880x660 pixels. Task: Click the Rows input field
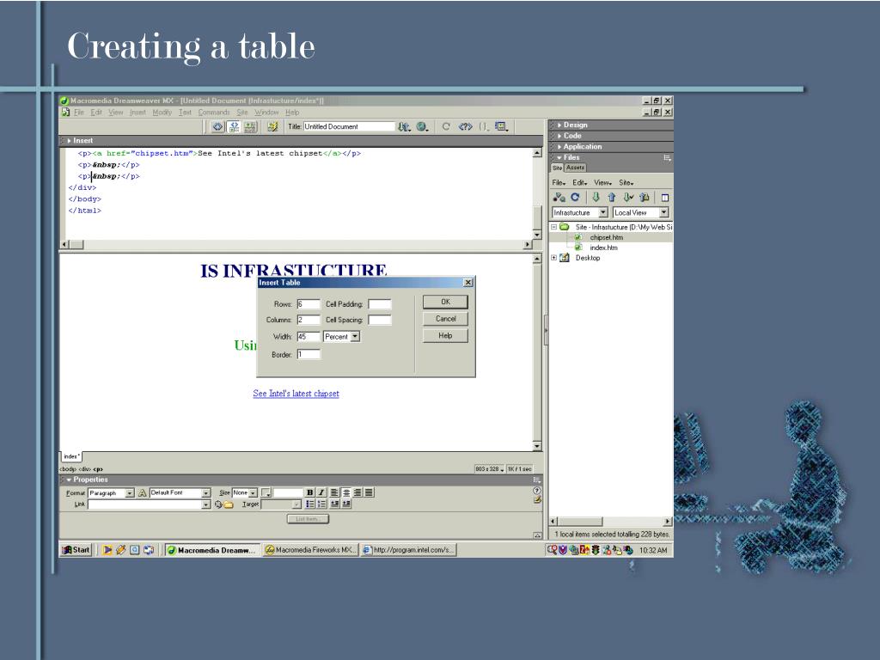pyautogui.click(x=309, y=304)
